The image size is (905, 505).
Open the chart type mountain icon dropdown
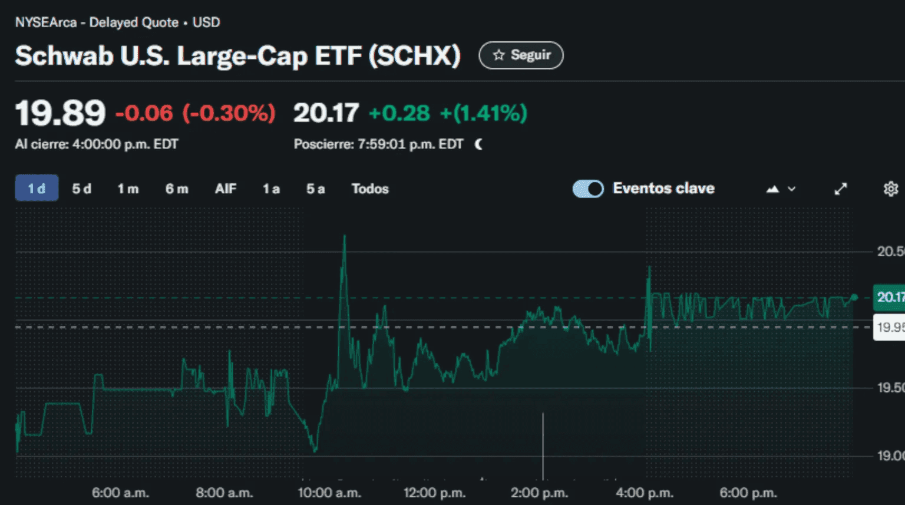point(772,189)
